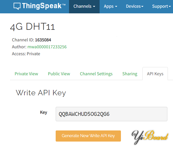Select the API Keys tab

(x=155, y=74)
